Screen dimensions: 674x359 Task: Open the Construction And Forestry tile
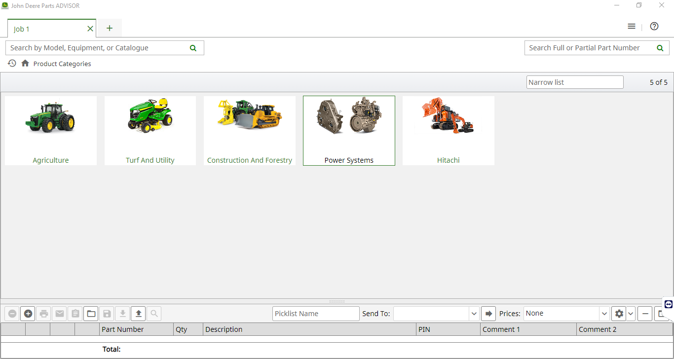tap(250, 131)
